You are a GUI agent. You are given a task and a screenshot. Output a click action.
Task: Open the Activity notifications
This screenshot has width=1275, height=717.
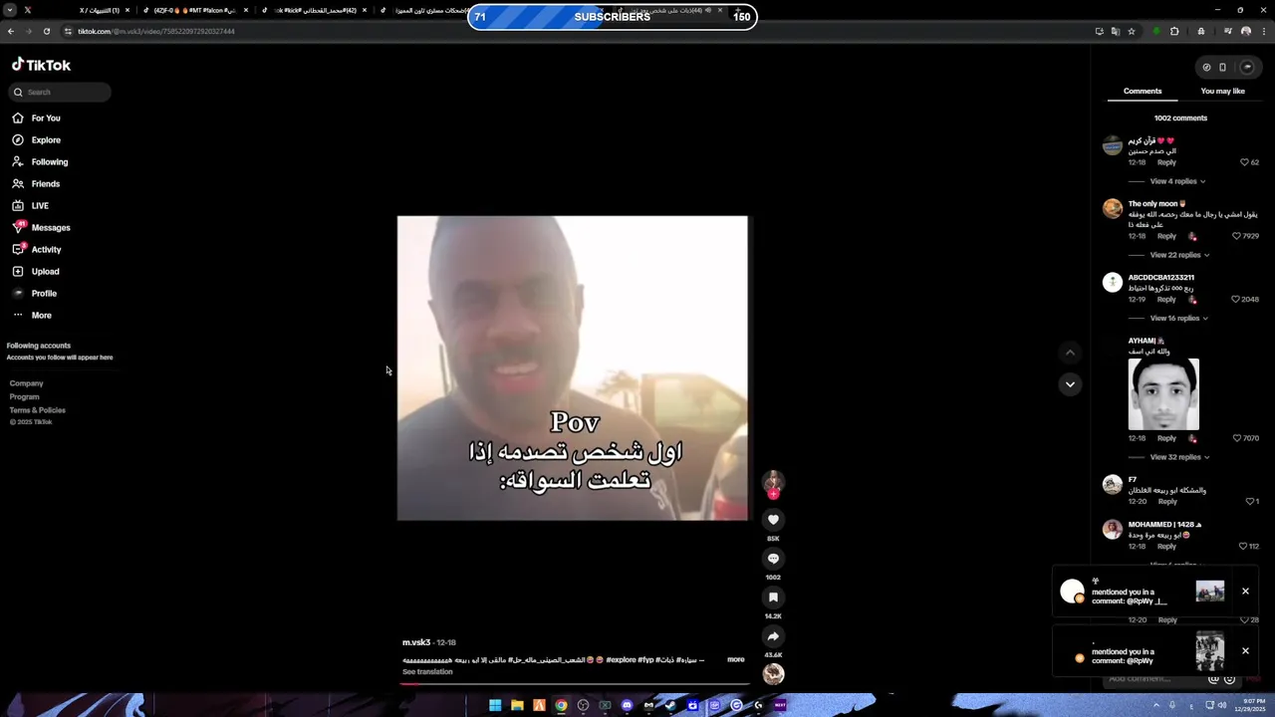(x=37, y=250)
